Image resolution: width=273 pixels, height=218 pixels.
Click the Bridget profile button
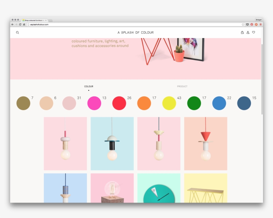[x=259, y=20]
